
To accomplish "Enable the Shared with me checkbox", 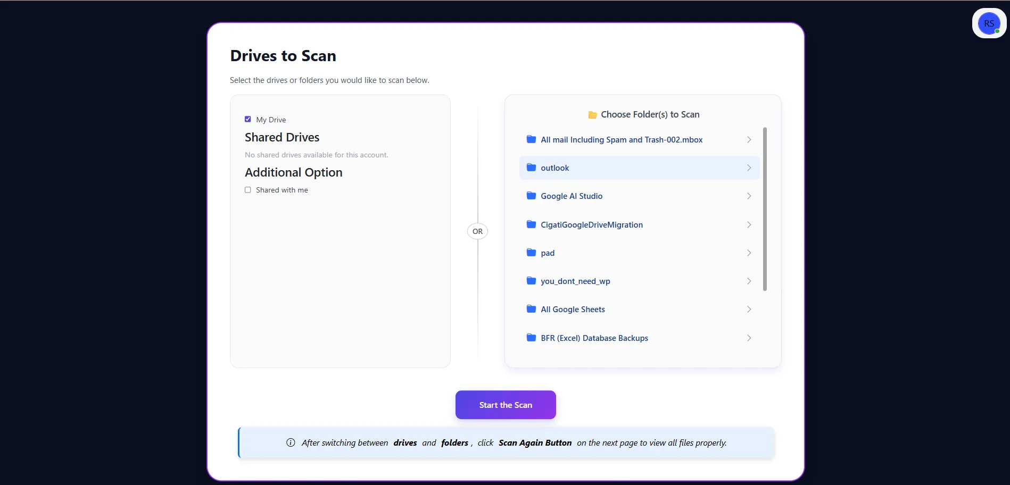I will click(248, 190).
